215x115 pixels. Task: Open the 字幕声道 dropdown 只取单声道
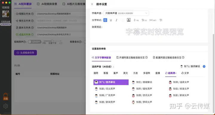tap(126, 13)
